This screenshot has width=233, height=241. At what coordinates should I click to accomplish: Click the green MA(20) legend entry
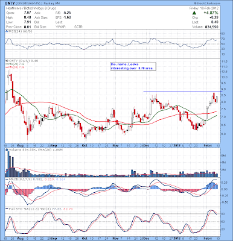[x=14, y=64]
